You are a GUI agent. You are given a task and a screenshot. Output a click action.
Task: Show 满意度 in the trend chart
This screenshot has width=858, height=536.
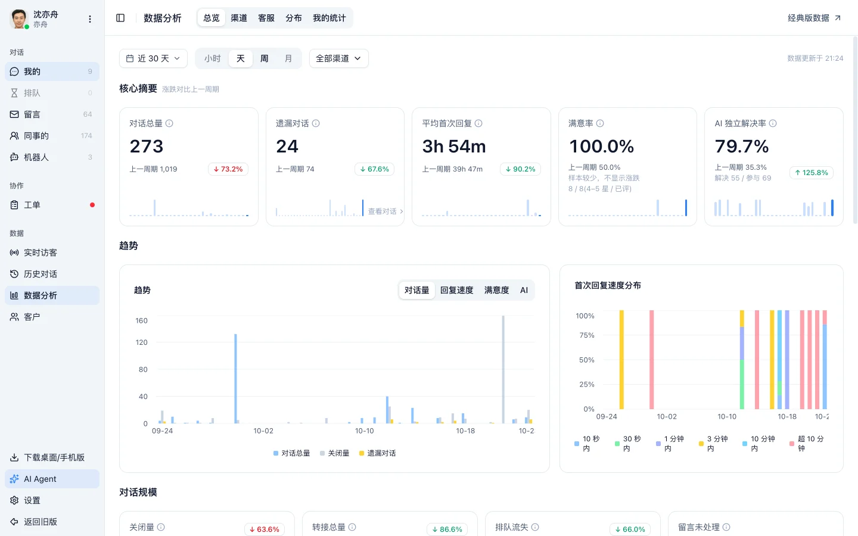[x=496, y=290]
